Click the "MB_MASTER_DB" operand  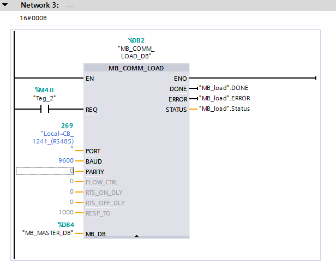click(48, 233)
